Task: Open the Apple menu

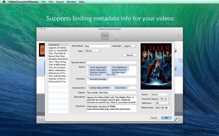Action: tap(4, 2)
